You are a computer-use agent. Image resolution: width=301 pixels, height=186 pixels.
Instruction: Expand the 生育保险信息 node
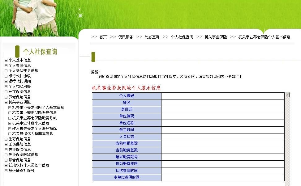(5, 139)
